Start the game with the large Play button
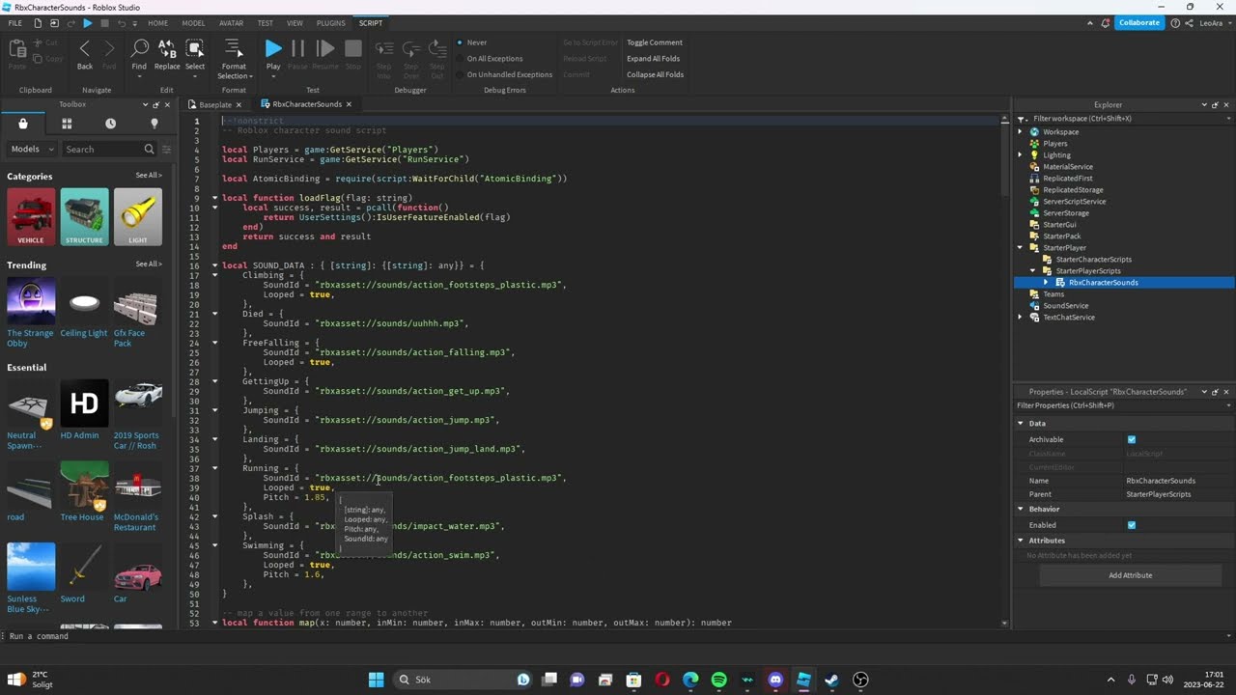This screenshot has height=695, width=1236. pos(273,48)
